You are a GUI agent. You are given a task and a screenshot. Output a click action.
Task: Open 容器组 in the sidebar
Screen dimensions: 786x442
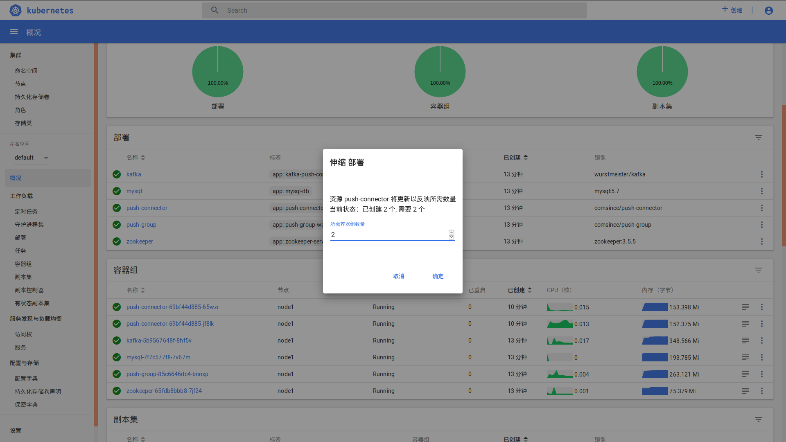(23, 264)
